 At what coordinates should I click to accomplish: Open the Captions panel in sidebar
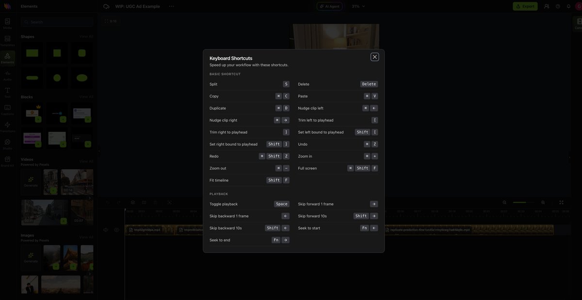[x=7, y=110]
